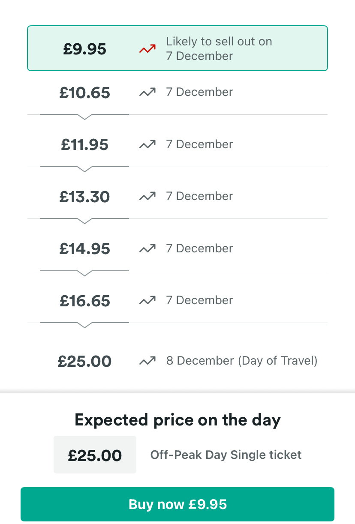Image resolution: width=355 pixels, height=524 pixels.
Task: Click the down chevron below £10.65
Action: click(x=85, y=117)
